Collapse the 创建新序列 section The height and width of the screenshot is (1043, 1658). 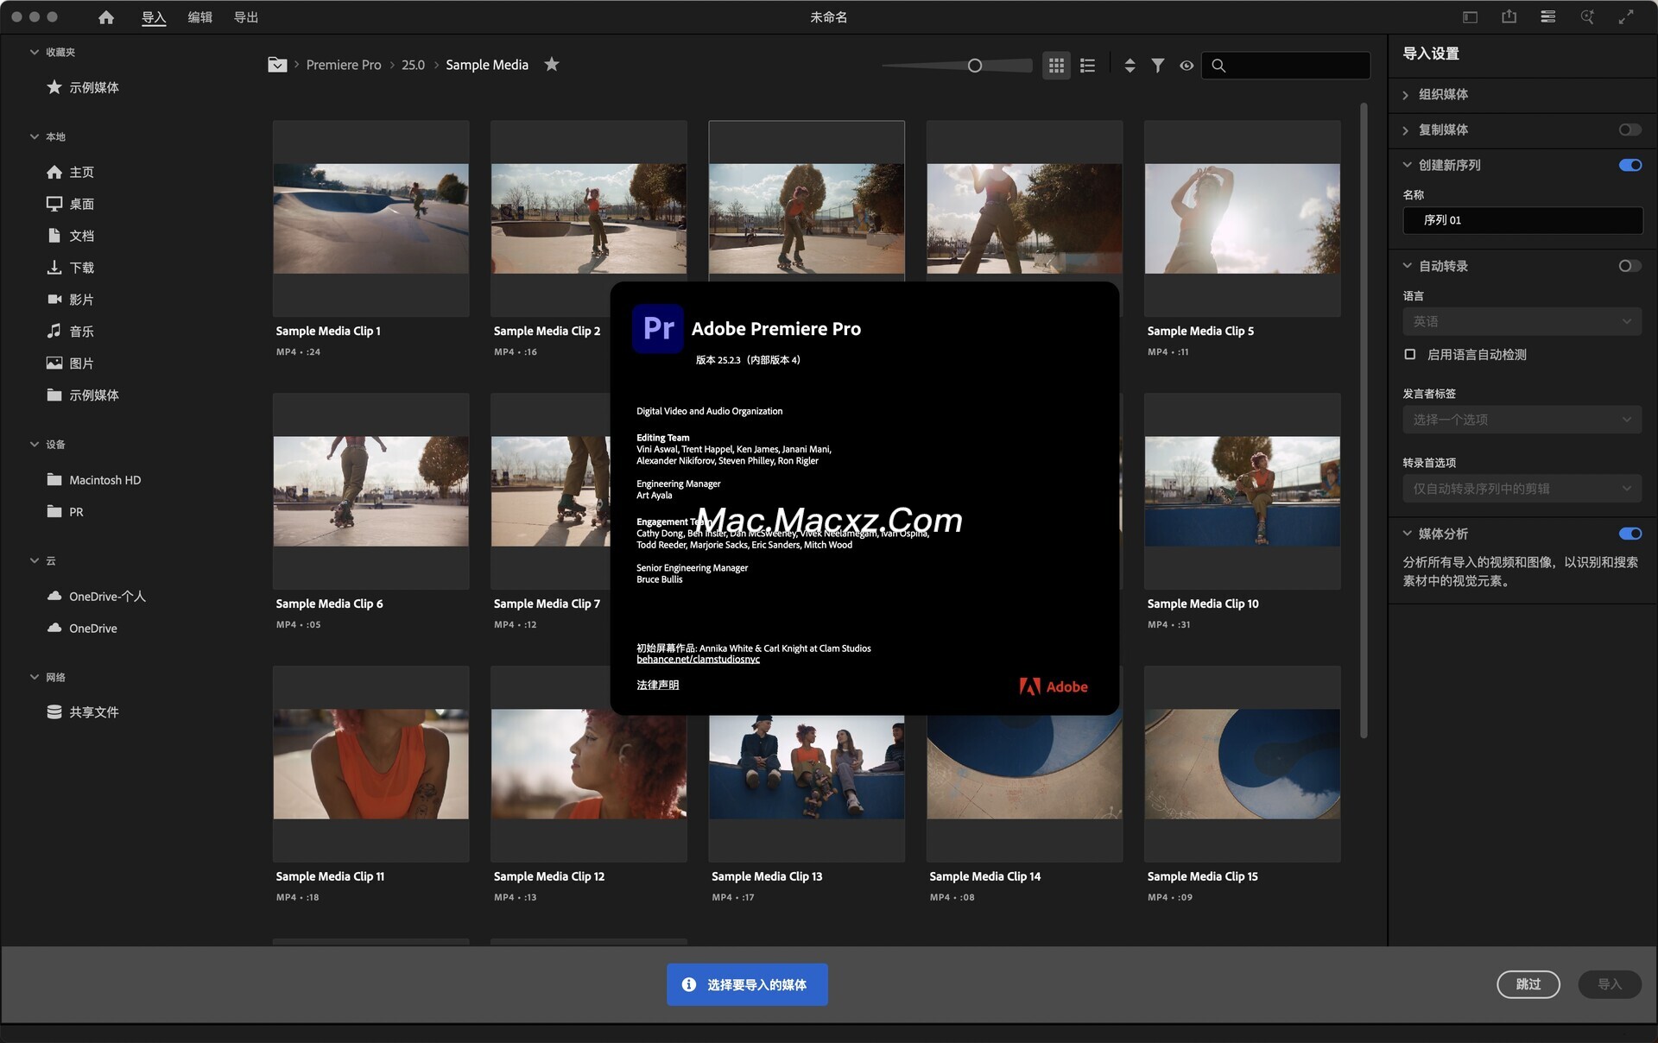1407,165
